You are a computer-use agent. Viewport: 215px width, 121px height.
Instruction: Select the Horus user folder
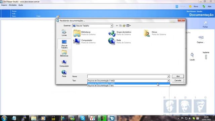pos(155,33)
